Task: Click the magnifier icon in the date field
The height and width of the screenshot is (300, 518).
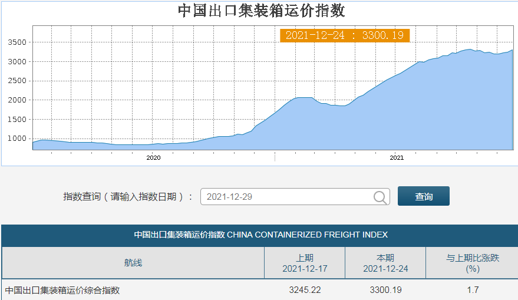Action: (380, 197)
